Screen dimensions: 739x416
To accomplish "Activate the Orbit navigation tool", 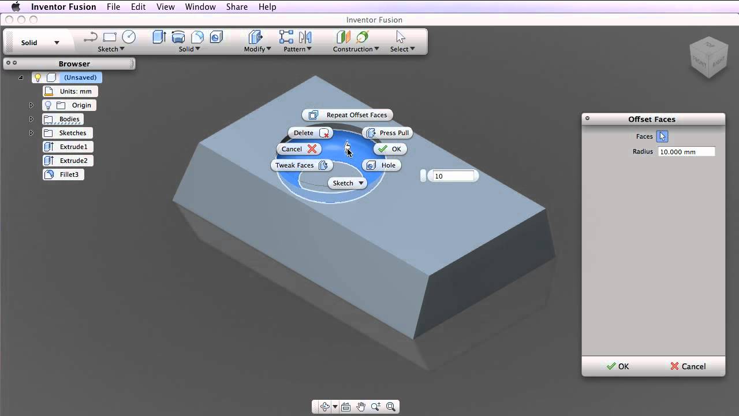I will click(x=325, y=407).
